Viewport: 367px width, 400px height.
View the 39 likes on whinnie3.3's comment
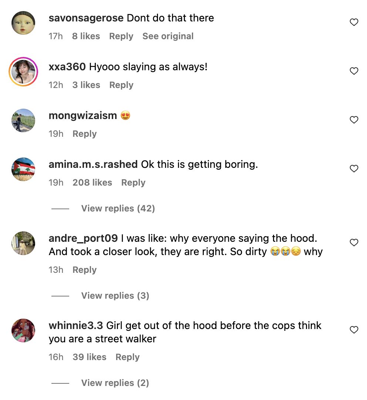pos(90,357)
